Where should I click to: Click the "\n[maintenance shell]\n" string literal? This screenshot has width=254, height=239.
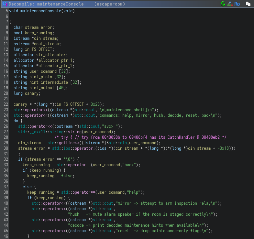click(x=126, y=110)
